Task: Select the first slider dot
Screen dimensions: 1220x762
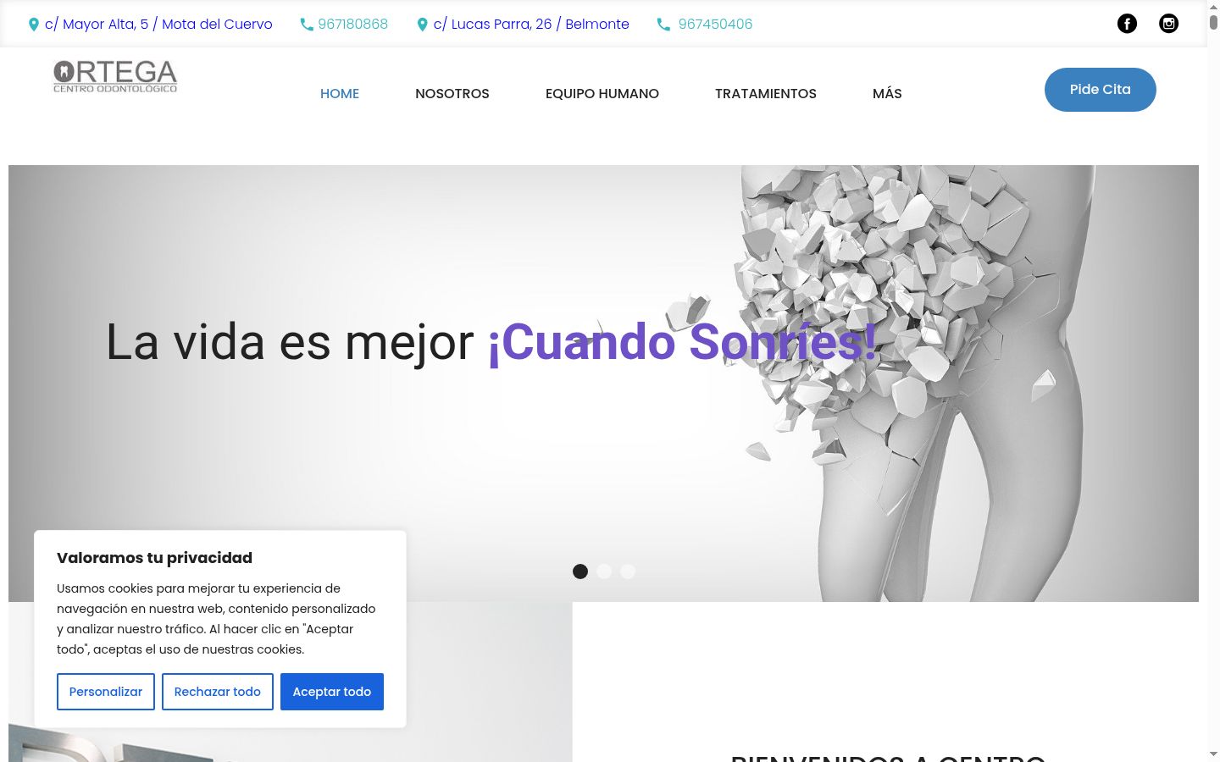Action: (x=580, y=571)
